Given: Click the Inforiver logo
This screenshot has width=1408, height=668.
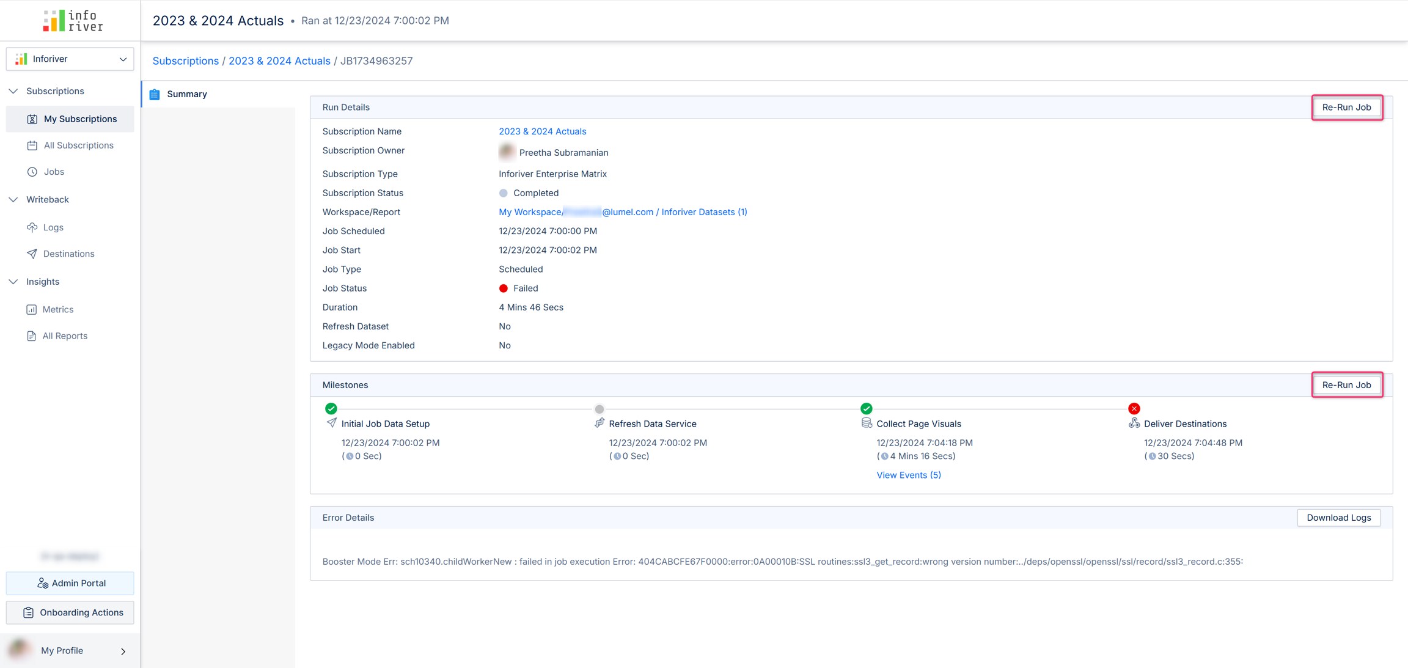Looking at the screenshot, I should [x=73, y=21].
